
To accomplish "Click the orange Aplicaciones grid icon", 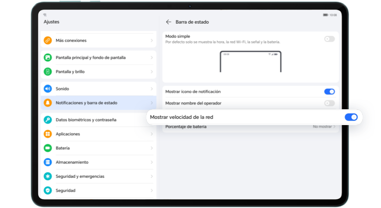I will coord(48,134).
